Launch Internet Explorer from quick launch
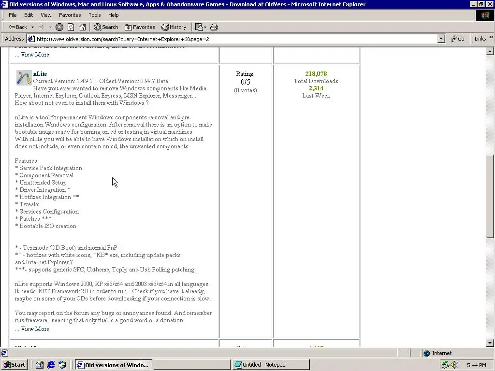This screenshot has width=495, height=371. (51, 365)
